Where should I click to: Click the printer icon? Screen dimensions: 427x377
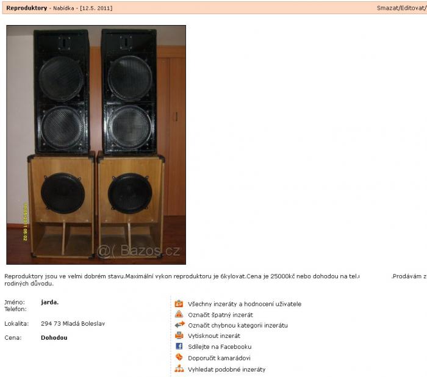click(x=179, y=336)
